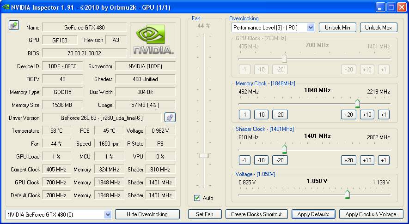
Task: Click Create Clocks Shortcut button
Action: point(256,214)
